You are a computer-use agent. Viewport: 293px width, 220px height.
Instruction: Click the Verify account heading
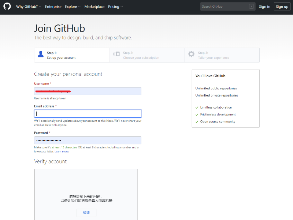point(50,162)
